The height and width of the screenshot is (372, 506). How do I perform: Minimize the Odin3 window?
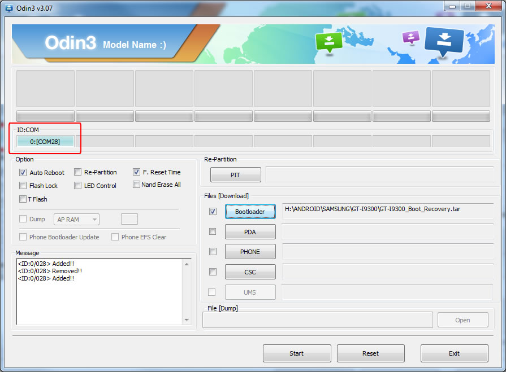coord(452,6)
